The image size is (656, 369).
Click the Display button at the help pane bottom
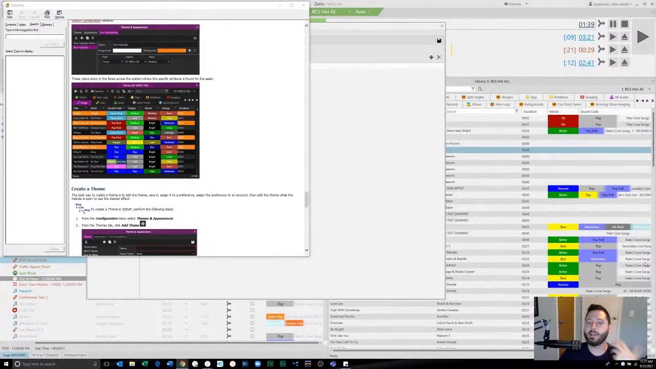pyautogui.click(x=54, y=249)
